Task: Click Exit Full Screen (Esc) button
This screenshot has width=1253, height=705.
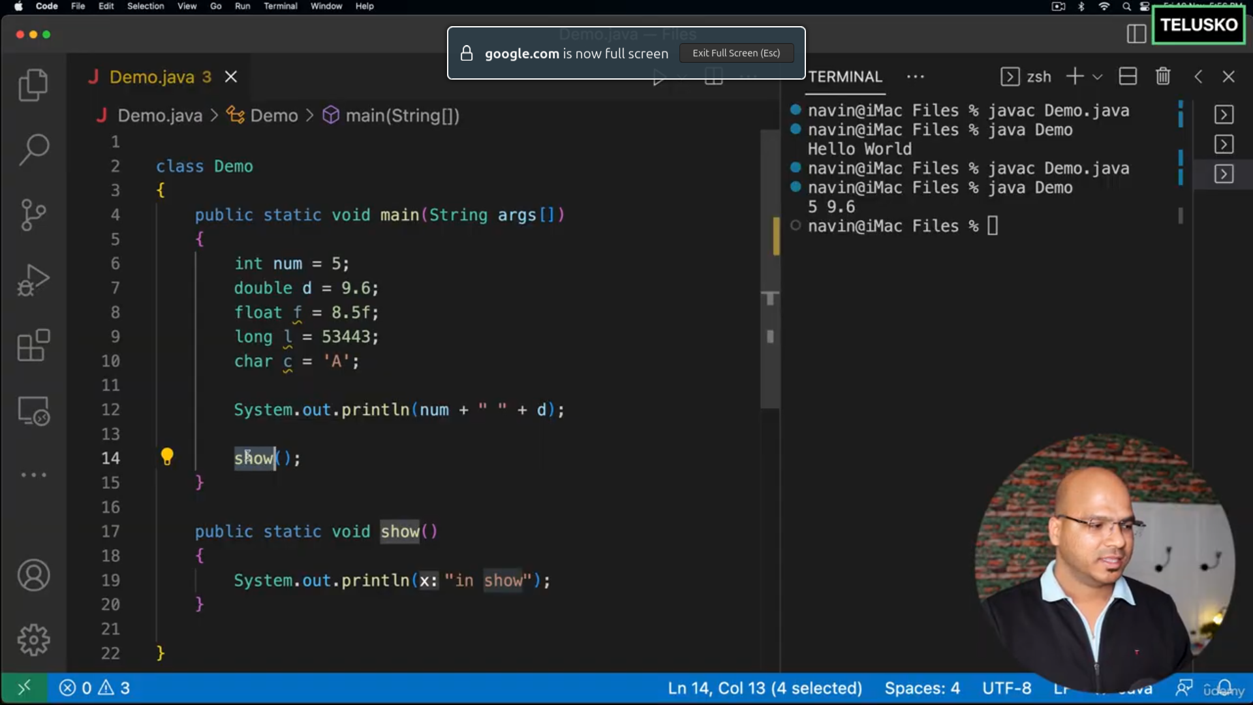Action: [736, 53]
